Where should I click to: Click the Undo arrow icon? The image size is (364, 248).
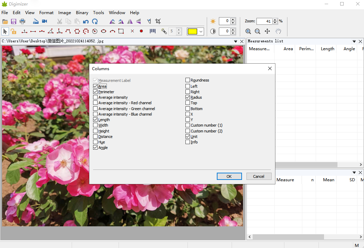coord(86,22)
